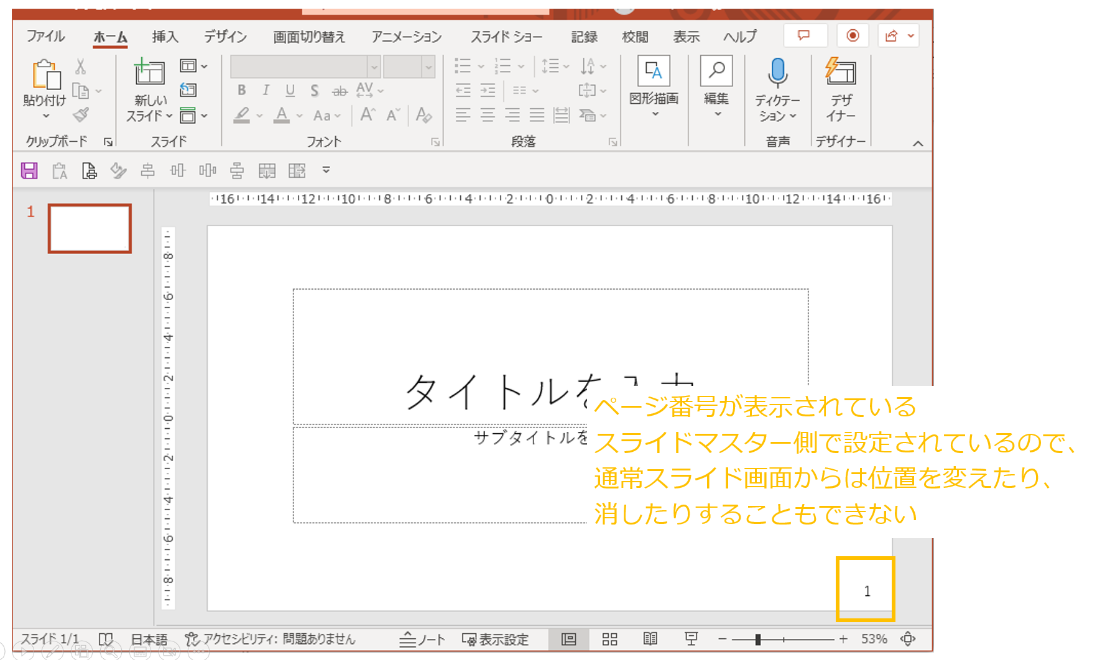Collapse the ribbon with the chevron
The image size is (1110, 660).
pos(918,144)
